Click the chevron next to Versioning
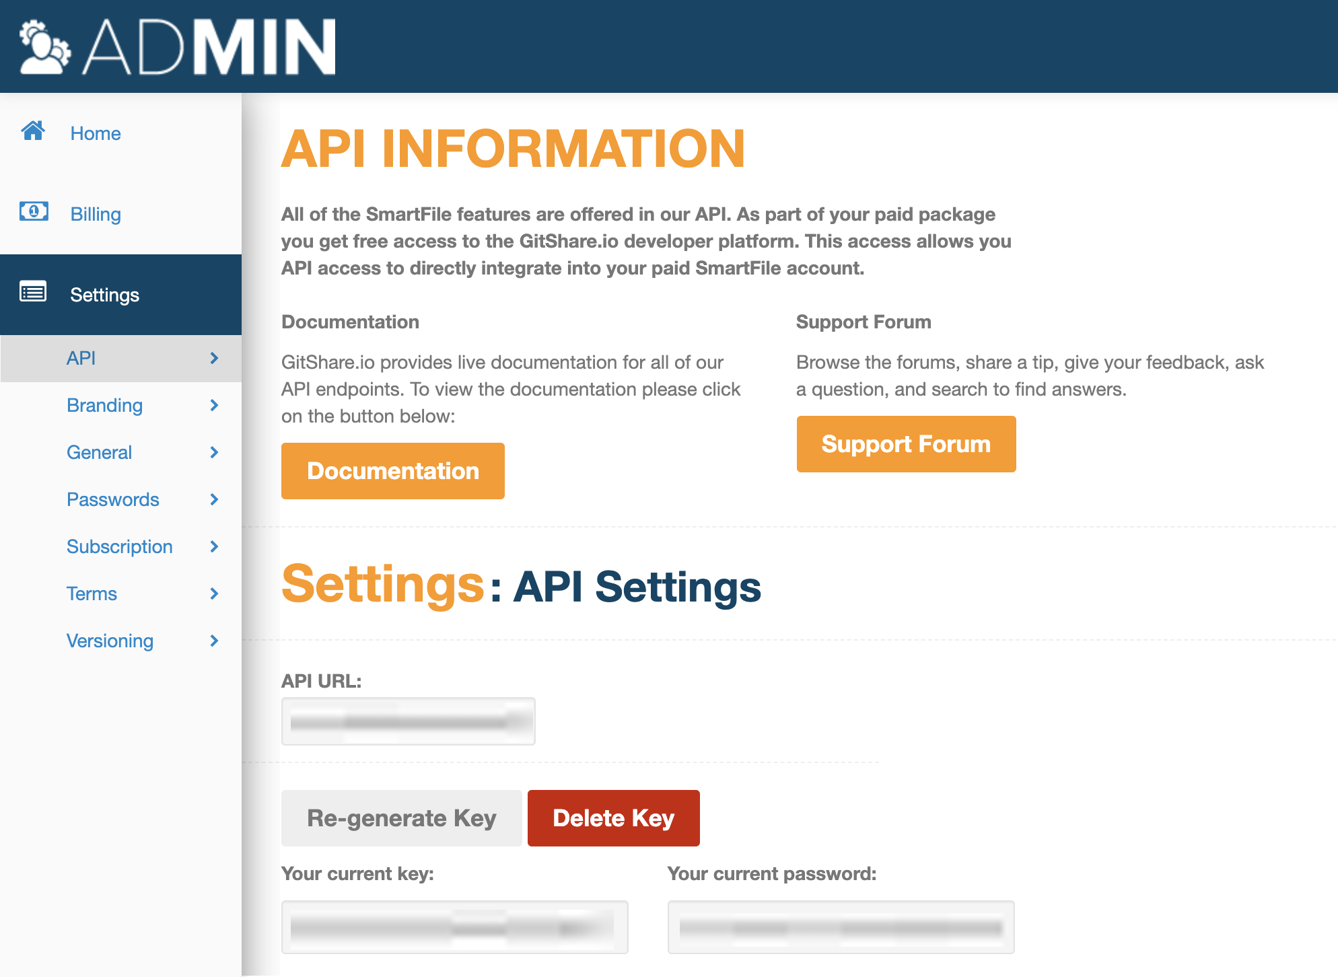The height and width of the screenshot is (977, 1338). (x=214, y=641)
